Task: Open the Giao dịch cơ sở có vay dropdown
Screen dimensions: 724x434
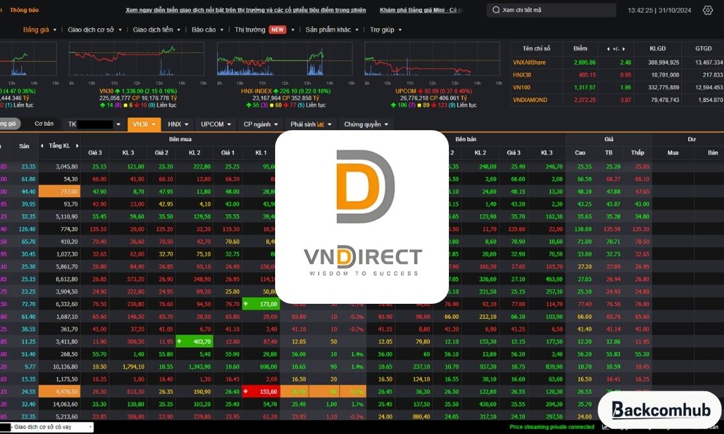Action: [x=46, y=427]
